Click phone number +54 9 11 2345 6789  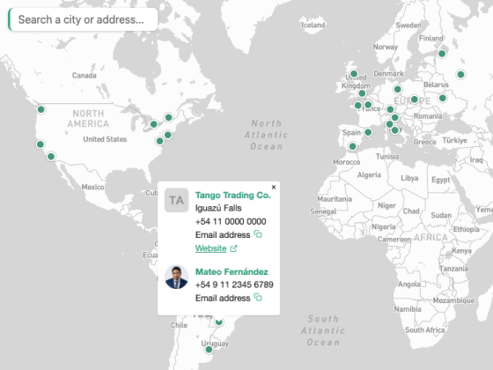[234, 285]
